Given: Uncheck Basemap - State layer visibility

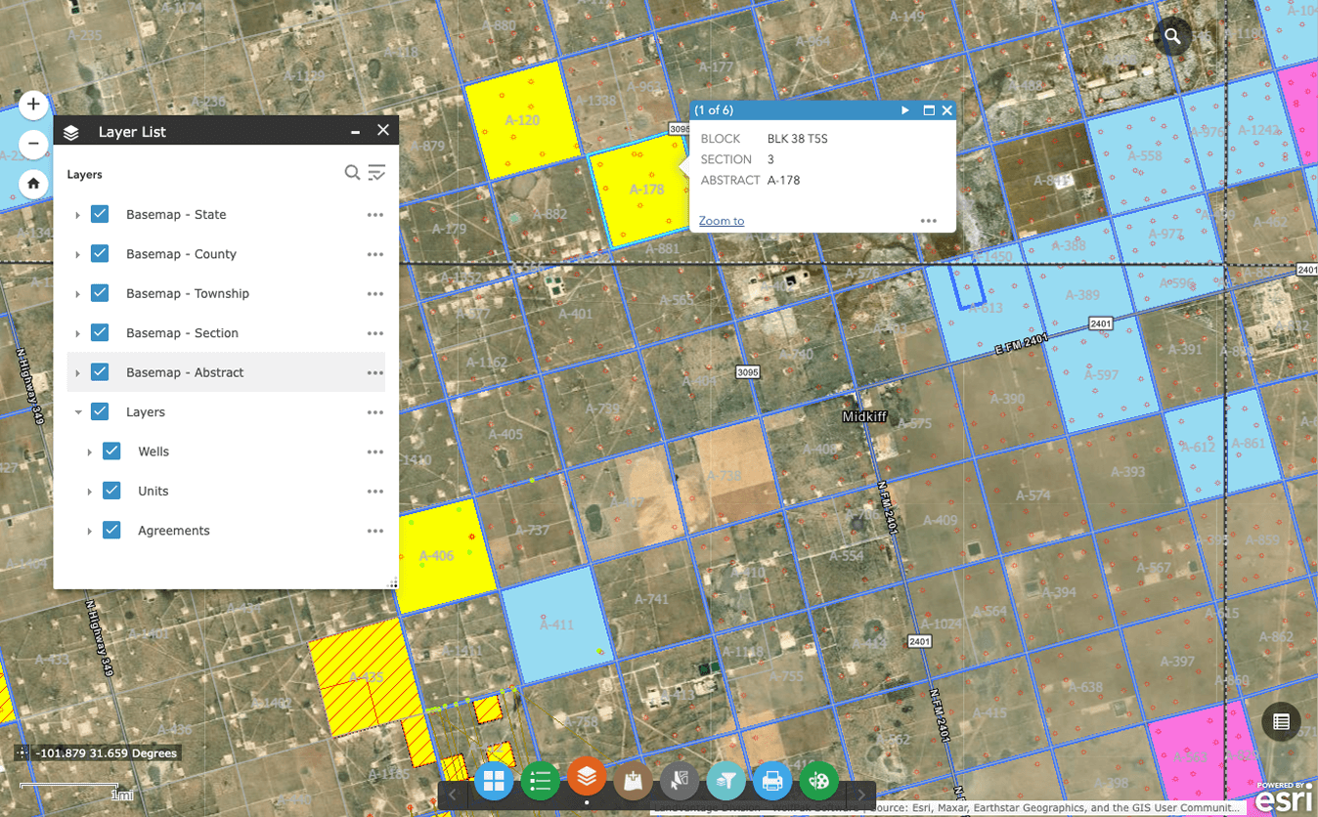Looking at the screenshot, I should click(x=100, y=214).
